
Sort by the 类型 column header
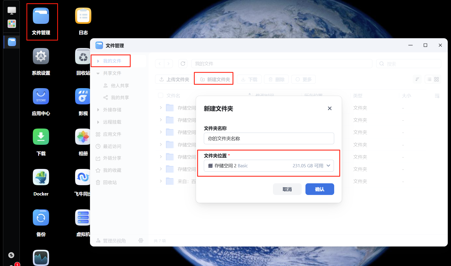[x=358, y=96]
